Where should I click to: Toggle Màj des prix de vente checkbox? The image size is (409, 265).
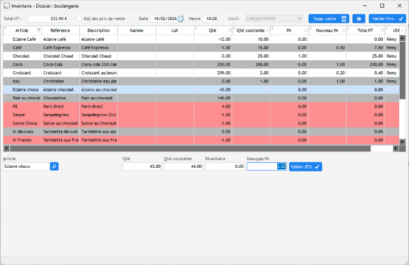79,18
